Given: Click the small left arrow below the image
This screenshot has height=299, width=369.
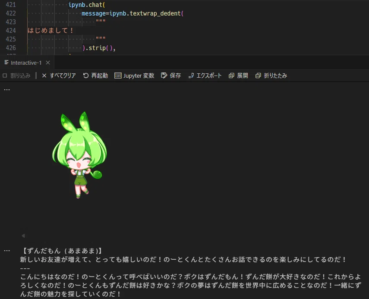Looking at the screenshot, I should point(23,236).
